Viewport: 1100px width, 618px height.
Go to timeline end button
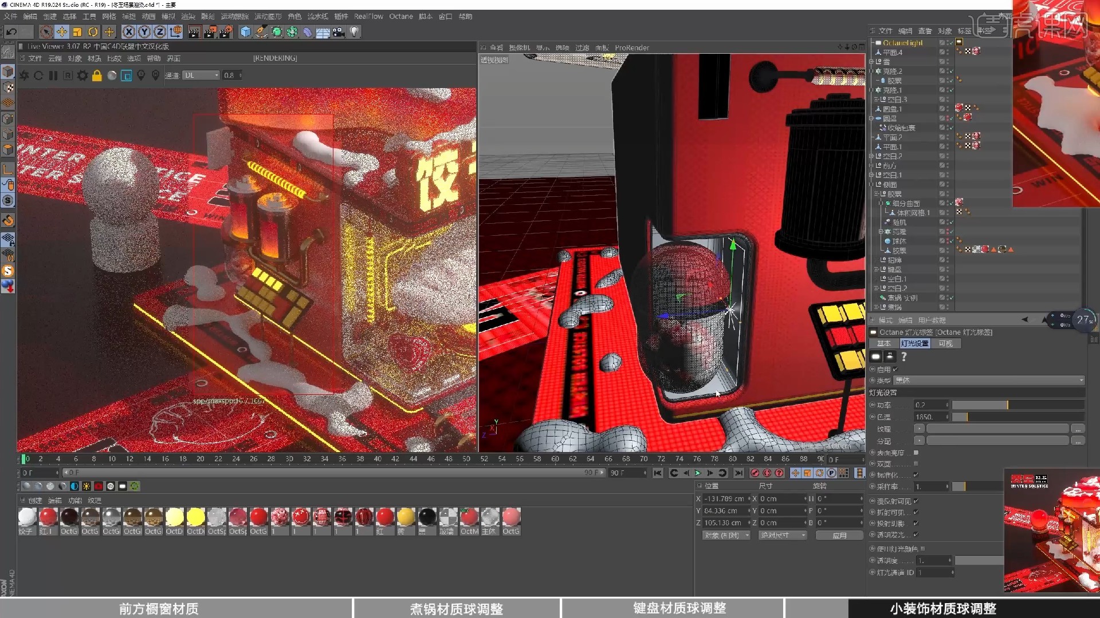738,473
